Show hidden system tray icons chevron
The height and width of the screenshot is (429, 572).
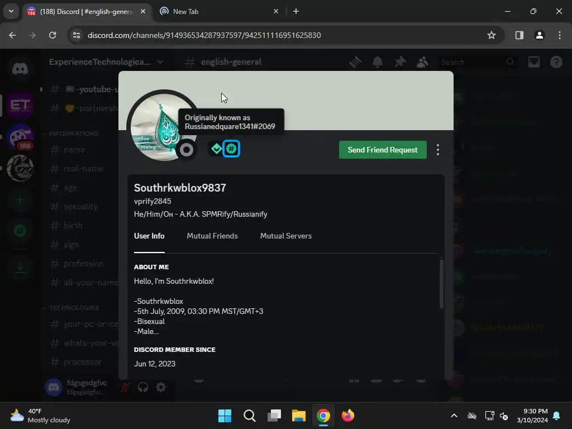coord(454,416)
